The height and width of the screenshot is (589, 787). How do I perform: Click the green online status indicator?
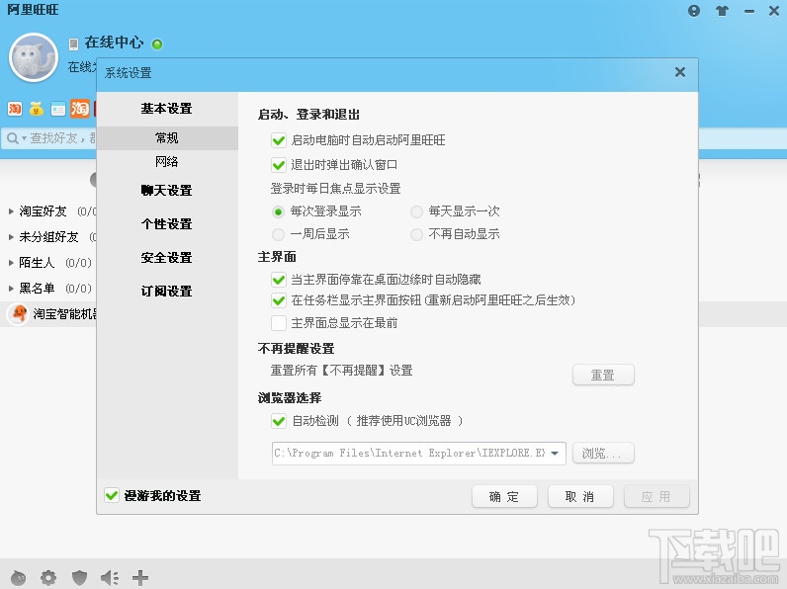[157, 44]
